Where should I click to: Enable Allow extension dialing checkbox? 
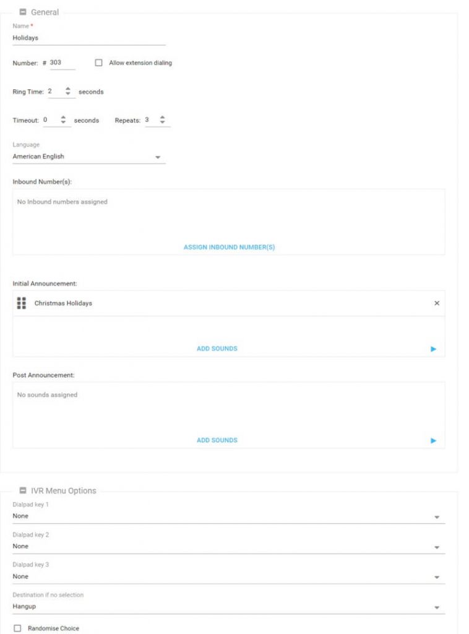pos(98,63)
